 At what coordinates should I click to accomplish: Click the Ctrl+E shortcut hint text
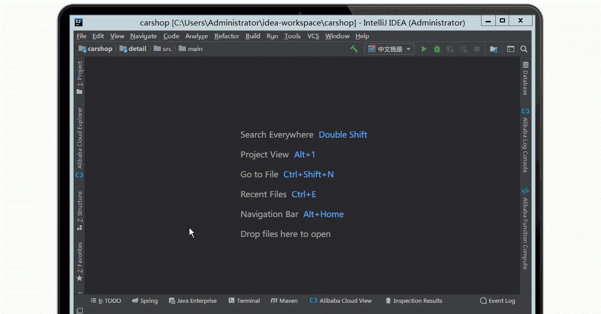coord(304,194)
